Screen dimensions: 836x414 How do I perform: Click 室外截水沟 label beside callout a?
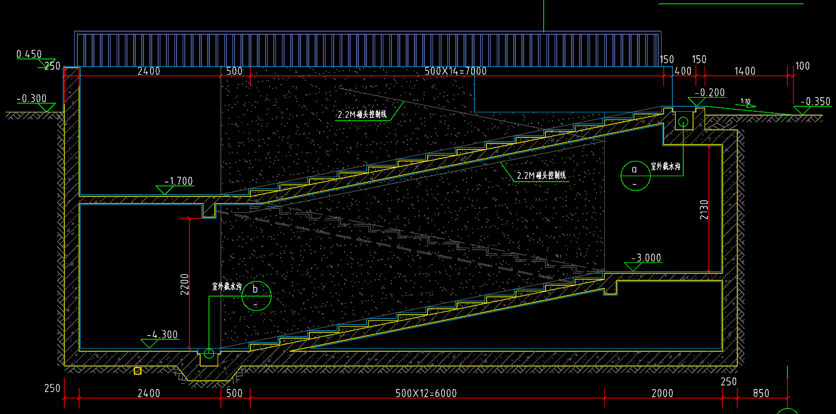click(666, 165)
